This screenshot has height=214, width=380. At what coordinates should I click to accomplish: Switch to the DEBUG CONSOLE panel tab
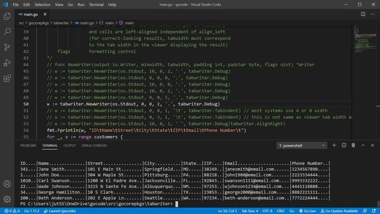tap(94, 146)
